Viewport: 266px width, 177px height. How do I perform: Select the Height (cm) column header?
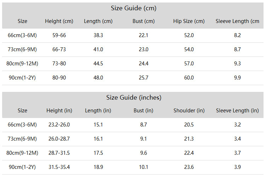[x=59, y=21]
